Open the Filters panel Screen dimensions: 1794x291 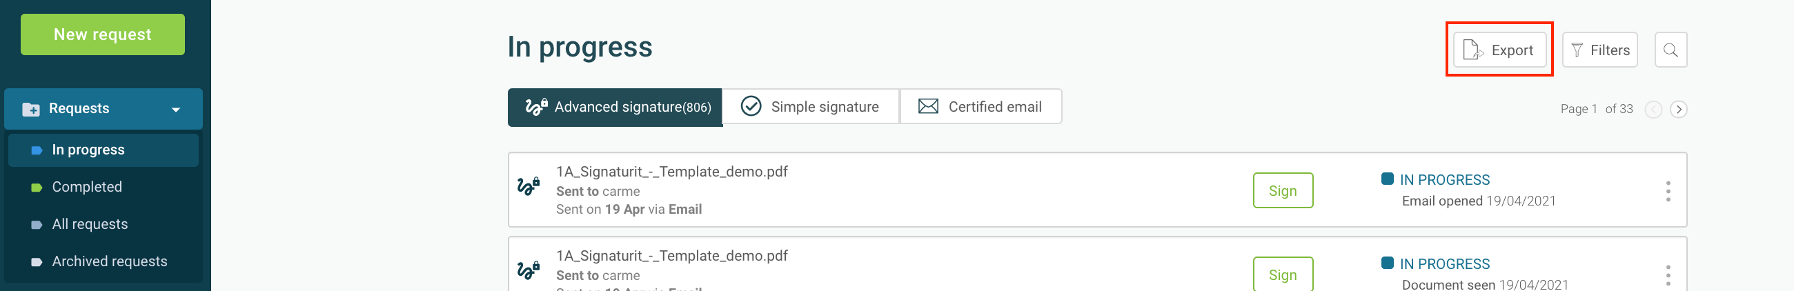1599,50
